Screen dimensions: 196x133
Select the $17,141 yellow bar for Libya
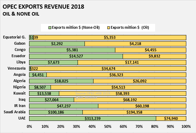(x=132, y=62)
